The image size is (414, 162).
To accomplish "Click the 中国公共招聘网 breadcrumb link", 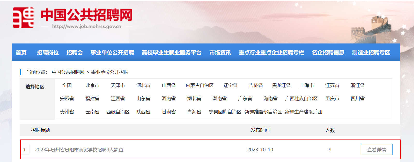I will (68, 72).
